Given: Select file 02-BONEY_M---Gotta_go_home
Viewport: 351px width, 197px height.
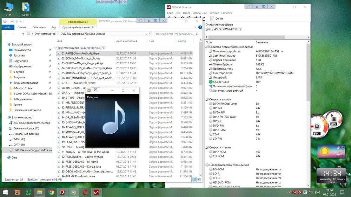Looking at the screenshot, I should click(81, 58).
